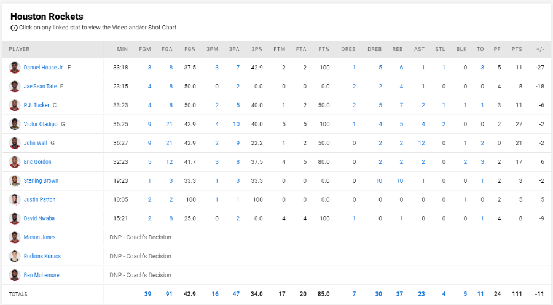
Task: View team total 11 turnovers
Action: click(x=480, y=294)
